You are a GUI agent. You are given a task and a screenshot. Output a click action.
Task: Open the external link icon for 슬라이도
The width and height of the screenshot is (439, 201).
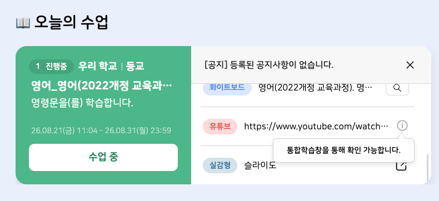(401, 165)
